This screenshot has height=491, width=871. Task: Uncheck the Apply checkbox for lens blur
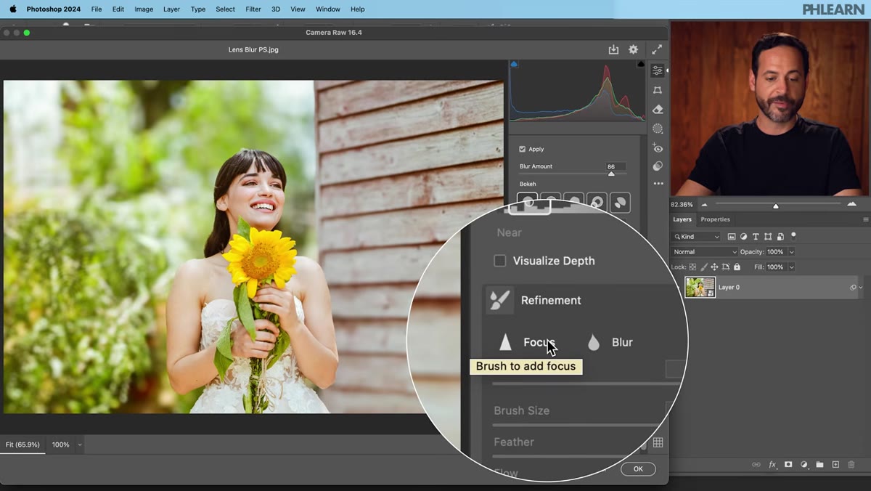(522, 149)
